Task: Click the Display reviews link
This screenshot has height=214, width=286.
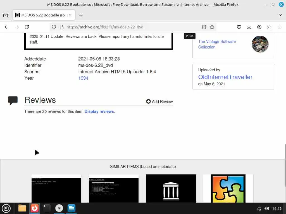Action: pos(100,111)
